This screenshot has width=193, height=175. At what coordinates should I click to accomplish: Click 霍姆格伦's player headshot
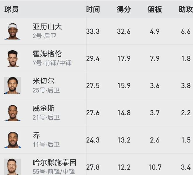(x=13, y=58)
